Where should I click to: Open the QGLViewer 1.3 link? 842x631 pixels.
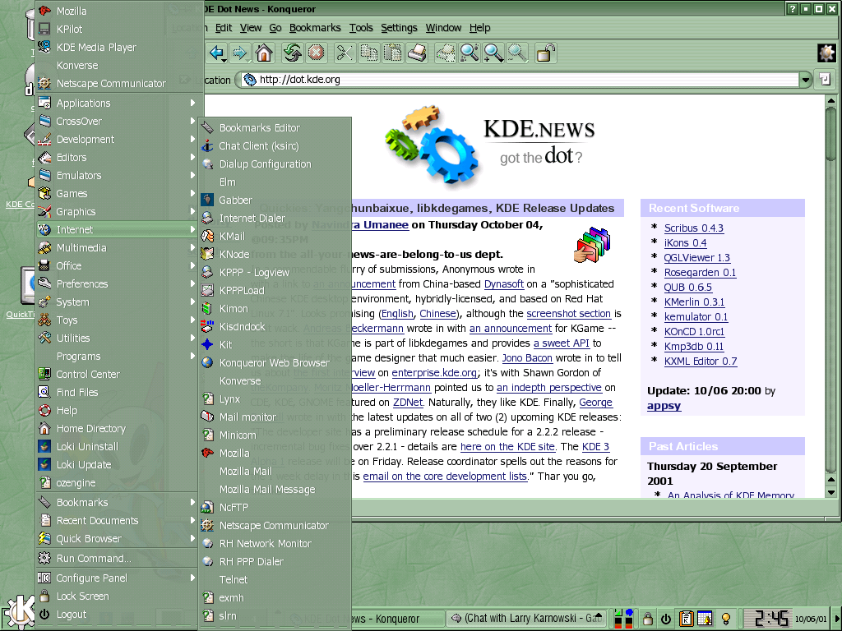pyautogui.click(x=697, y=257)
